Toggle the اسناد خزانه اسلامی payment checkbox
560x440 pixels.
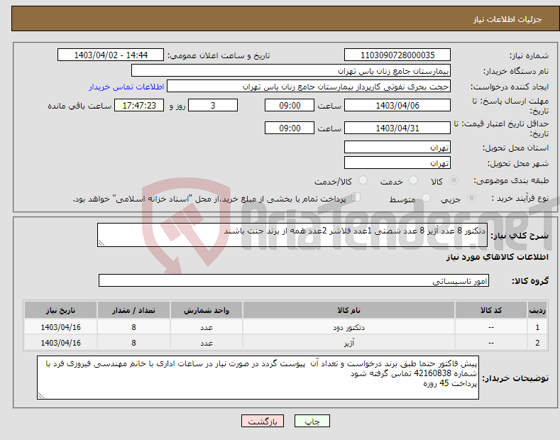point(356,197)
